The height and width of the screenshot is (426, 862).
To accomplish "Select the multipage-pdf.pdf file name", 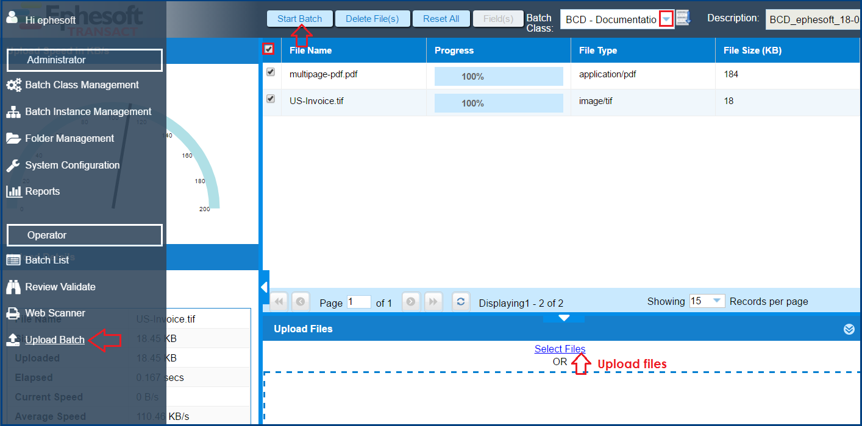I will [x=324, y=74].
